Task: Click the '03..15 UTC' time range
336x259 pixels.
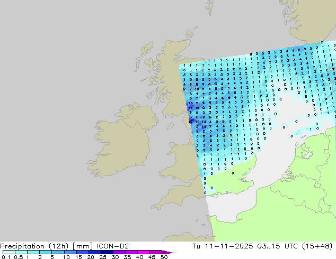Action: 278,246
